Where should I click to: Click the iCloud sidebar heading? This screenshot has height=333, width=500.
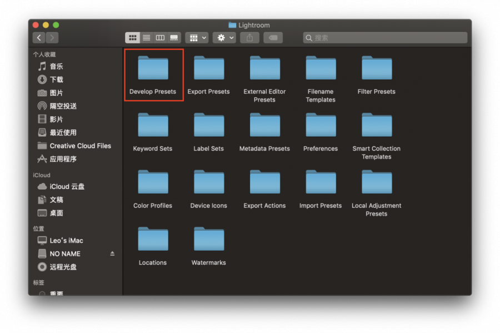coord(42,175)
